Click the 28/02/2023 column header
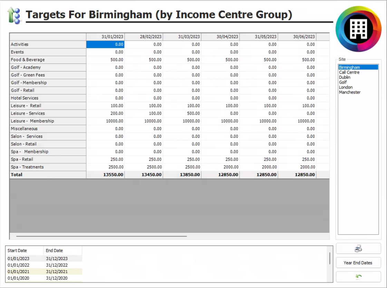This screenshot has height=288, width=387. pyautogui.click(x=144, y=37)
